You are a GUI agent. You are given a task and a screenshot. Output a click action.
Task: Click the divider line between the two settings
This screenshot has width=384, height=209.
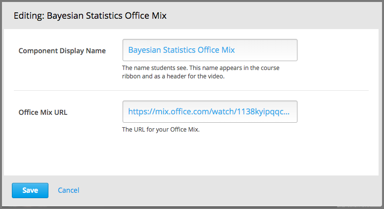191,91
